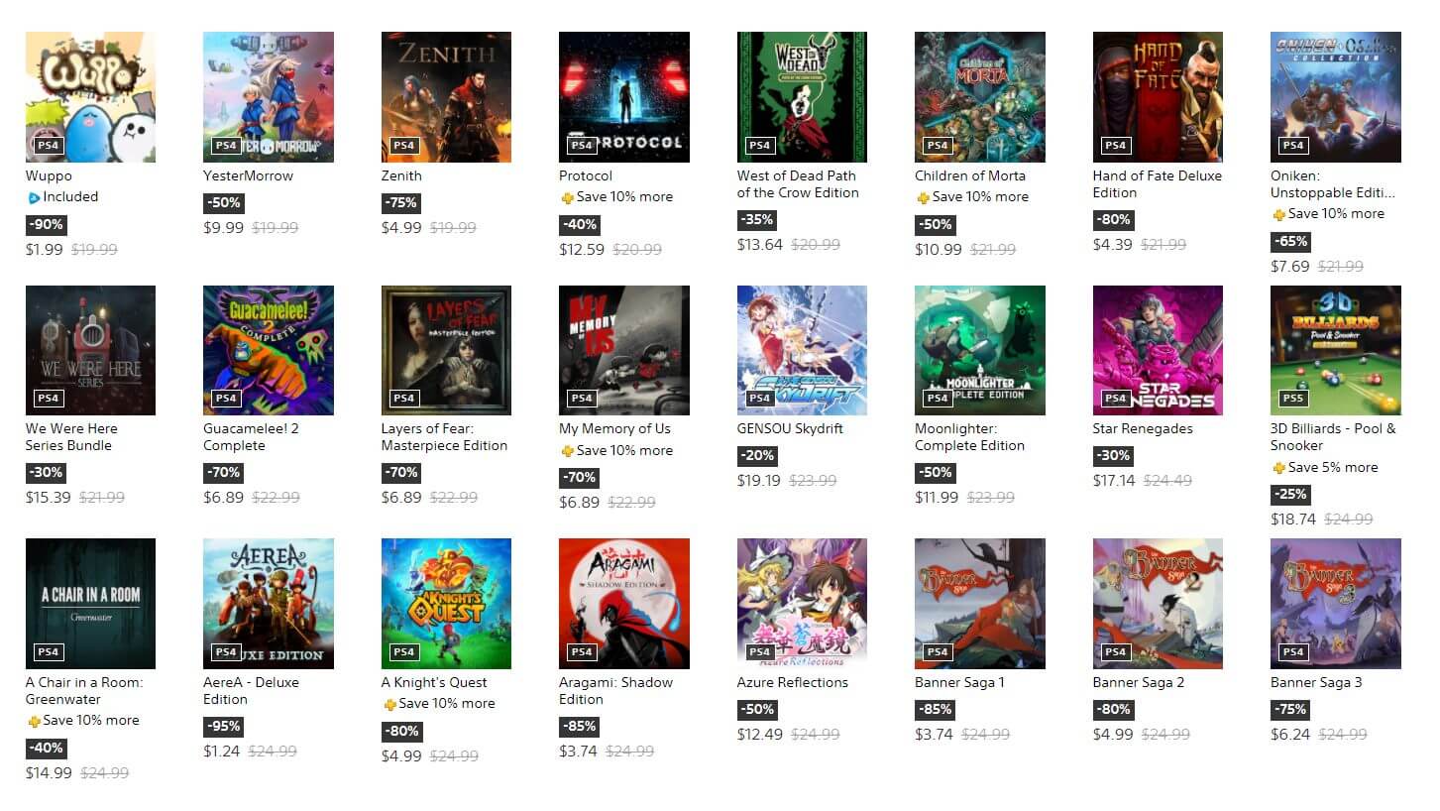Click the PS Plus icon under A Chair in a Room
Screen dimensions: 1440x811
(x=34, y=721)
